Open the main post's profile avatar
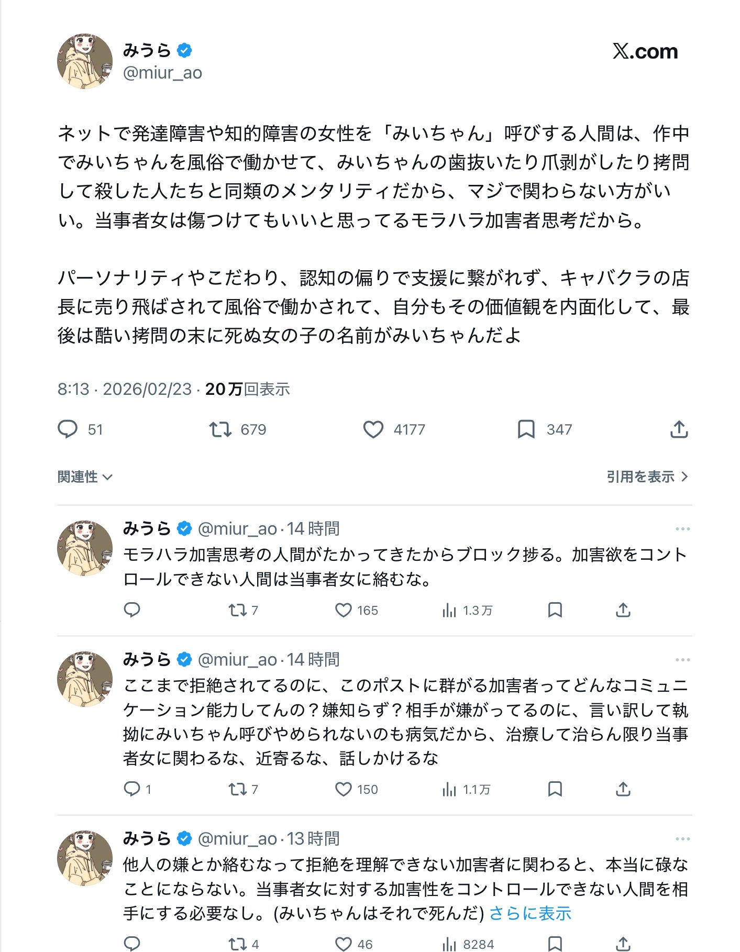The image size is (740, 952). pos(85,61)
